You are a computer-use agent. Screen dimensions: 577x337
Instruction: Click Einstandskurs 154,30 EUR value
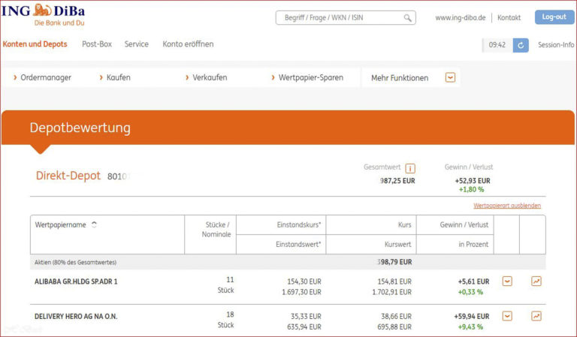click(304, 281)
